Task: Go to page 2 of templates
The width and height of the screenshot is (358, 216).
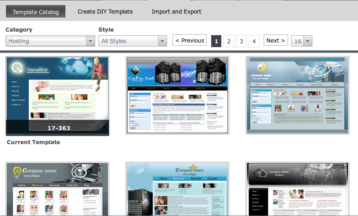Action: [229, 41]
